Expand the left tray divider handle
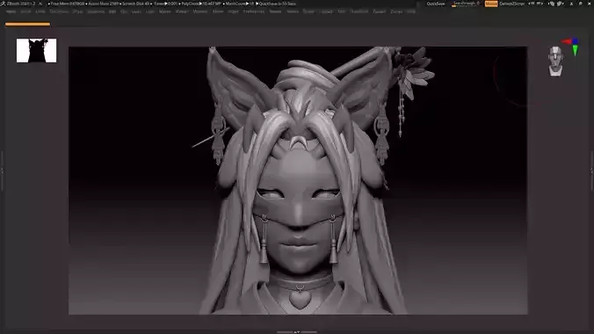 2,171
